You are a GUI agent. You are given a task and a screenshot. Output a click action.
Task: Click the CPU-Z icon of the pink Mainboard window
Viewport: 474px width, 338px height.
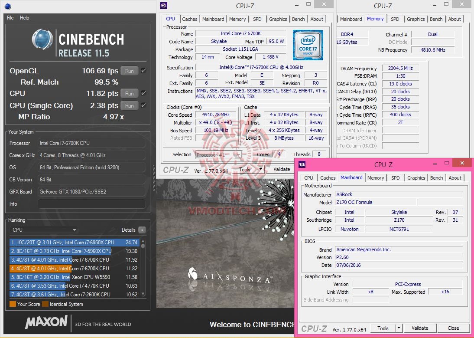pos(302,164)
